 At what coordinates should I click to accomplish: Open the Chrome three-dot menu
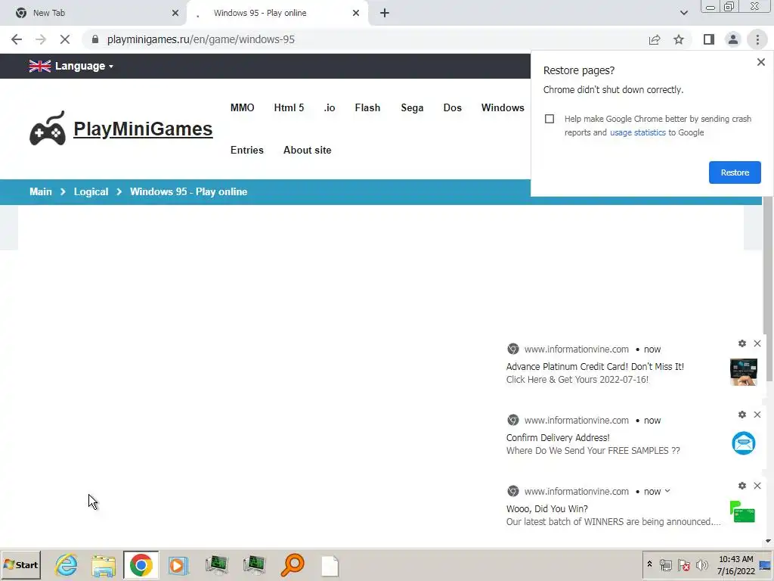pyautogui.click(x=757, y=39)
